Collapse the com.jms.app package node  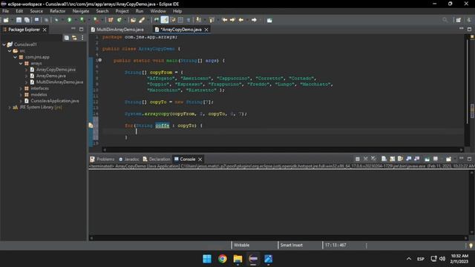pos(15,57)
